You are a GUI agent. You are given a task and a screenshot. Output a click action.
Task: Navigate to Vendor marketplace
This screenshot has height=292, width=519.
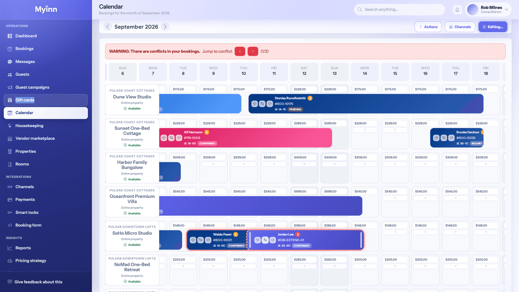[x=46, y=139]
